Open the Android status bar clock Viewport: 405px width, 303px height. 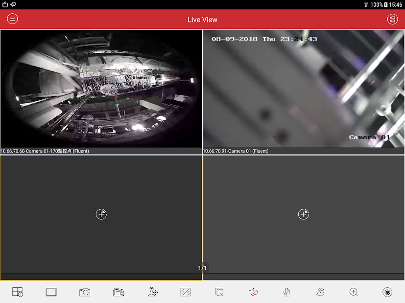click(x=395, y=4)
